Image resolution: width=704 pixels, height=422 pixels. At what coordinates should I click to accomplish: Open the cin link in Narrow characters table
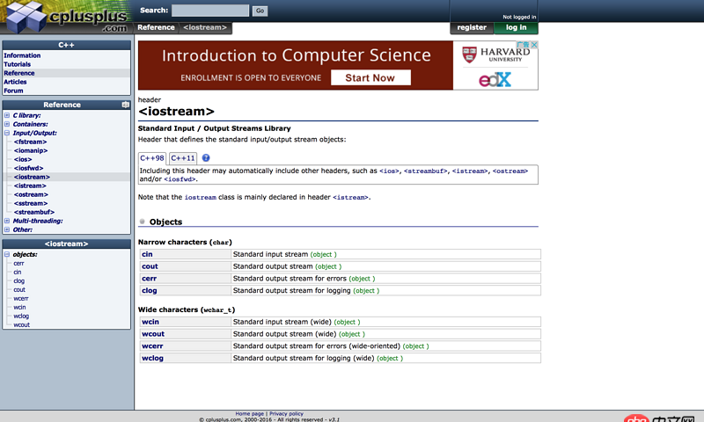(x=147, y=254)
